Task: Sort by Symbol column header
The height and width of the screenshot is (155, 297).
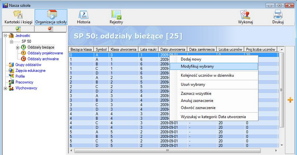Action: click(101, 50)
